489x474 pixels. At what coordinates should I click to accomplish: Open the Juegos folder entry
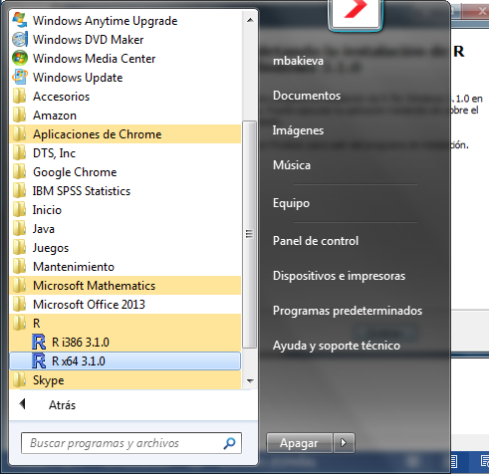tap(125, 247)
